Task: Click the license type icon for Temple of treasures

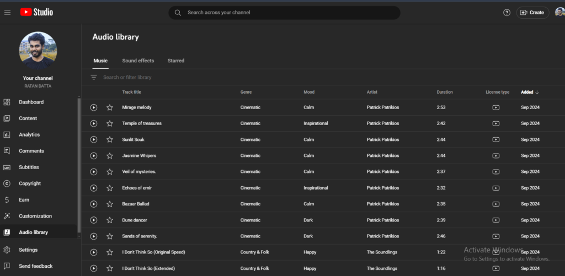Action: coord(496,123)
